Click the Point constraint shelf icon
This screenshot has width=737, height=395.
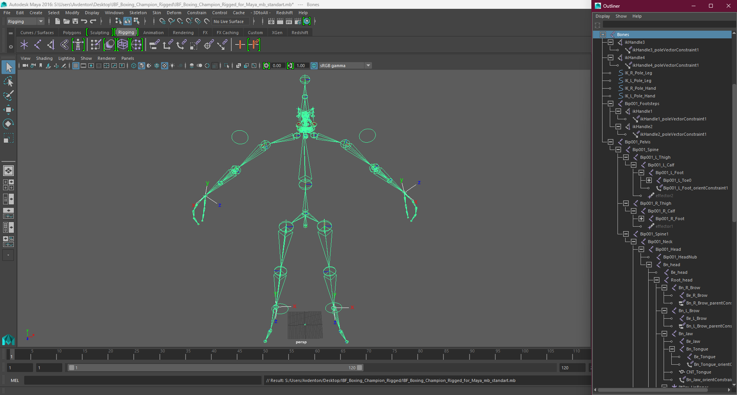pyautogui.click(x=168, y=45)
